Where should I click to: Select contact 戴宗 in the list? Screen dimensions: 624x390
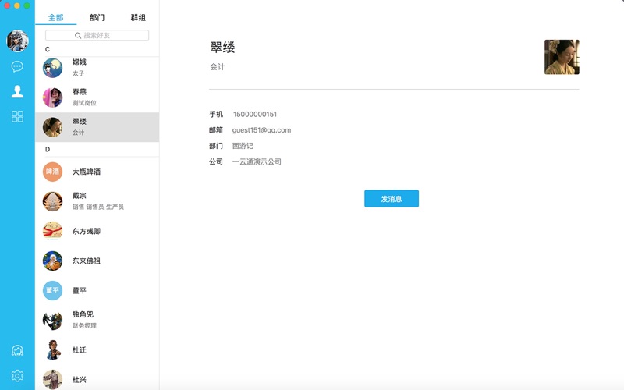coord(97,200)
